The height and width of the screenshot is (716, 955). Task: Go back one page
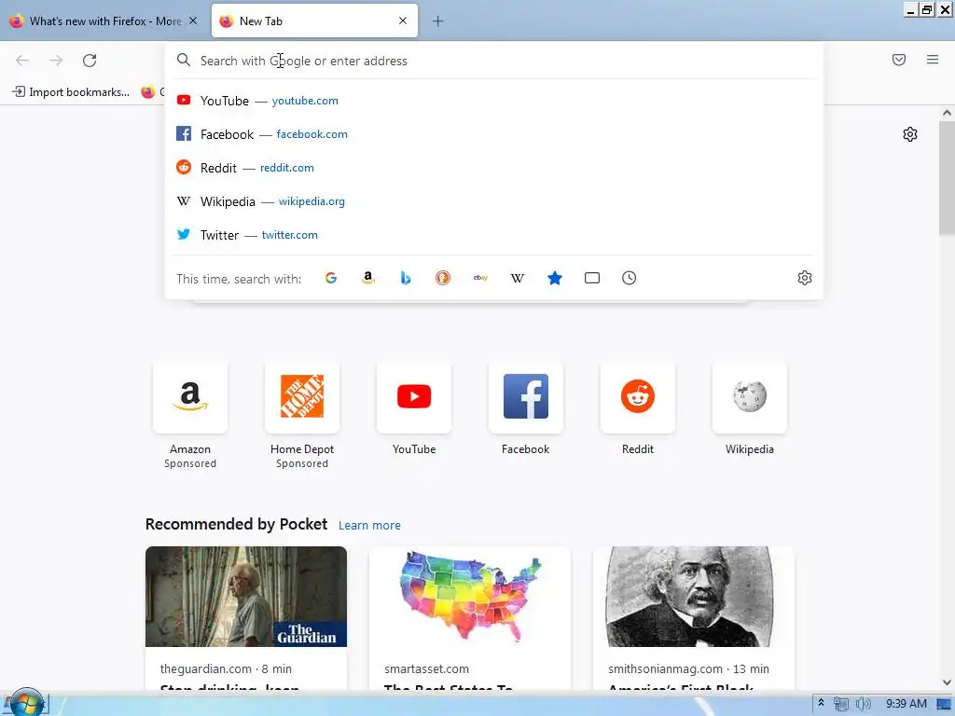pos(22,61)
